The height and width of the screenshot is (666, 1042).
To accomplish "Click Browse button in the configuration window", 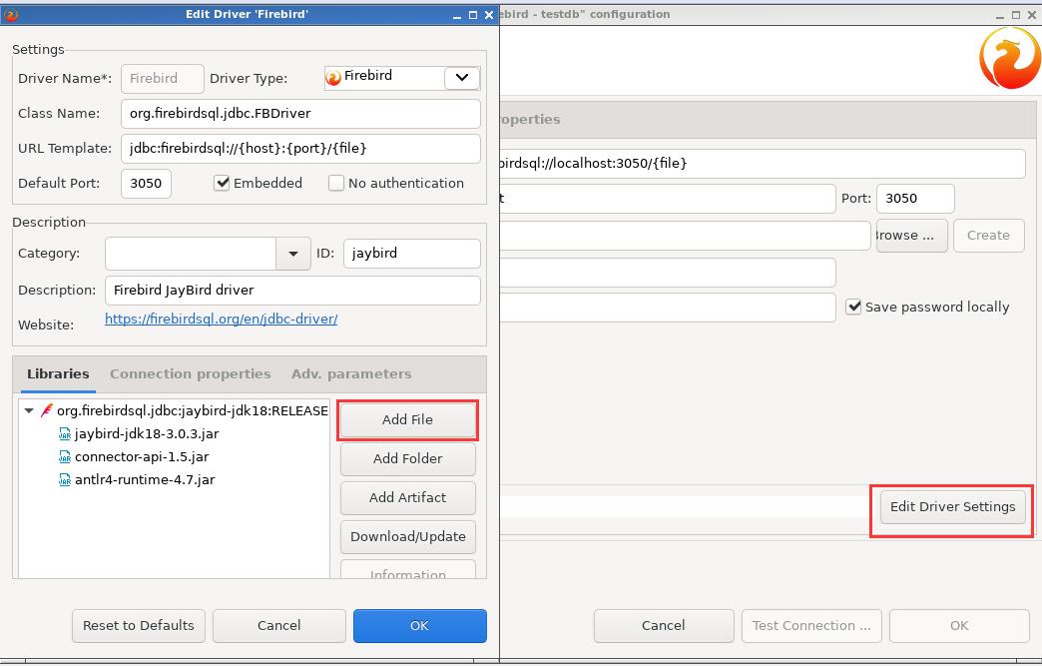I will pyautogui.click(x=911, y=236).
